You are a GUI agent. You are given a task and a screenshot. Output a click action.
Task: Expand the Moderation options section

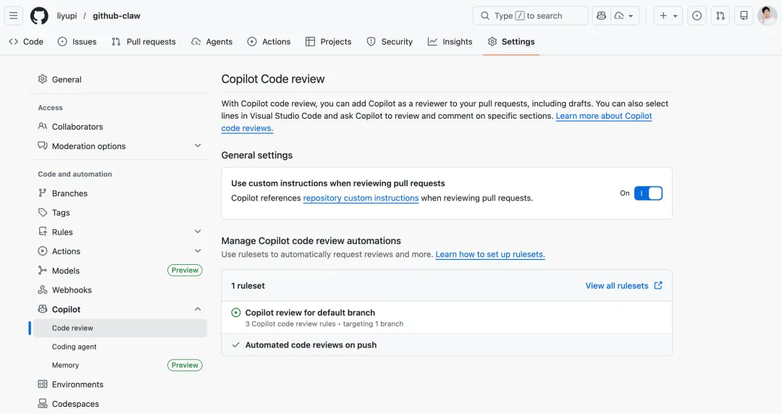198,146
